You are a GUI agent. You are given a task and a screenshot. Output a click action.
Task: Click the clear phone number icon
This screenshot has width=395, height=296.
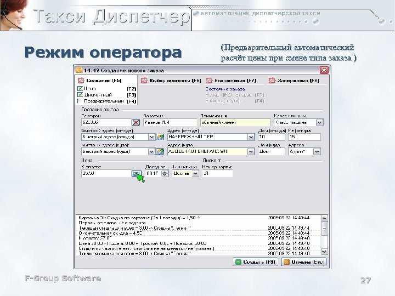point(136,123)
